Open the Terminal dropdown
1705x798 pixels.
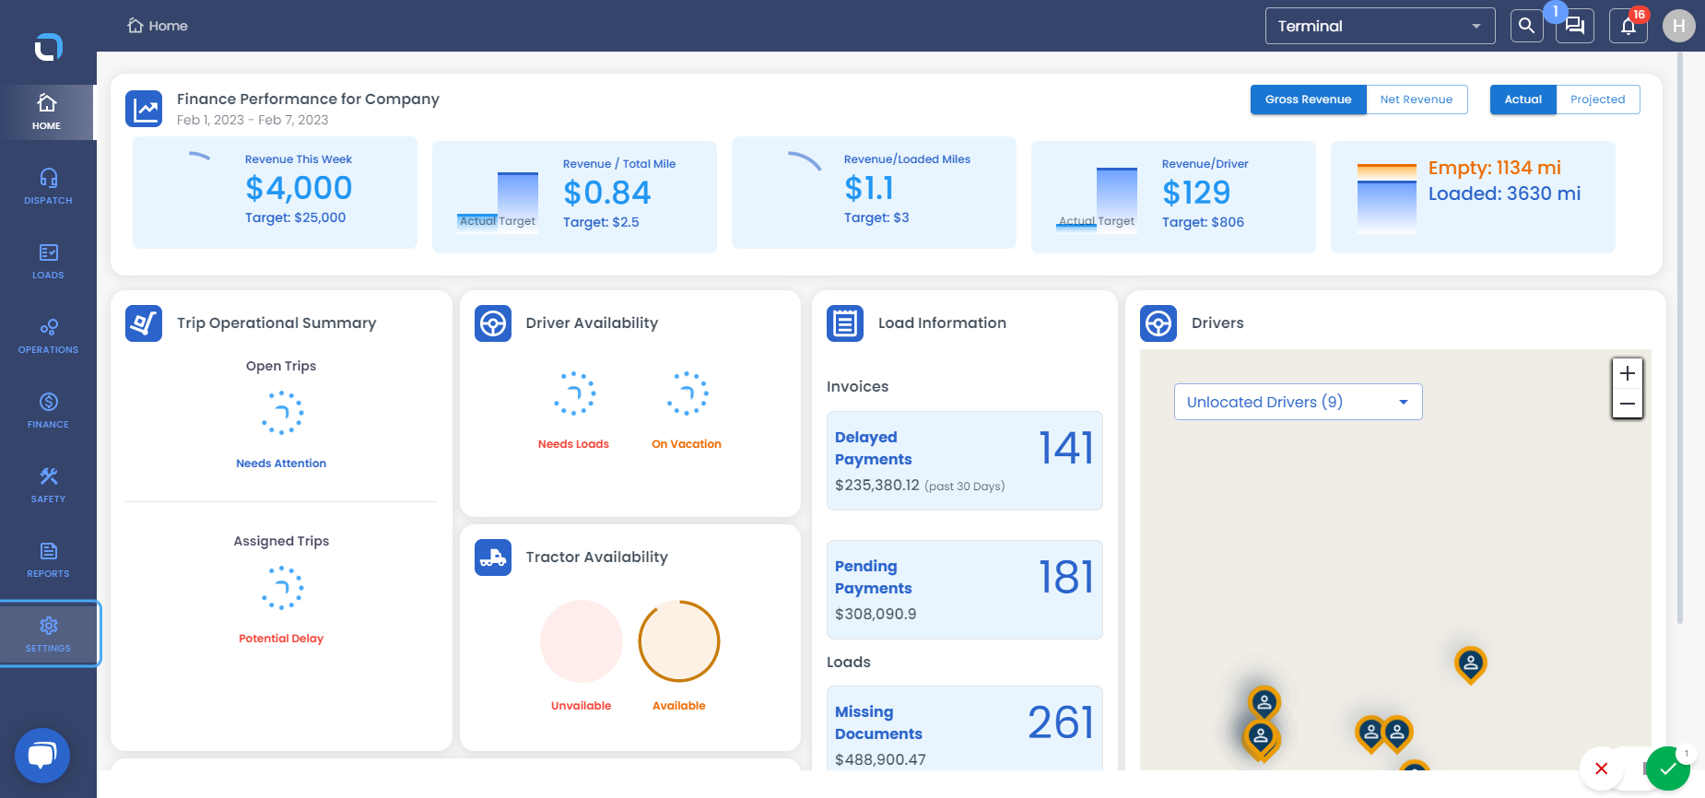1380,26
